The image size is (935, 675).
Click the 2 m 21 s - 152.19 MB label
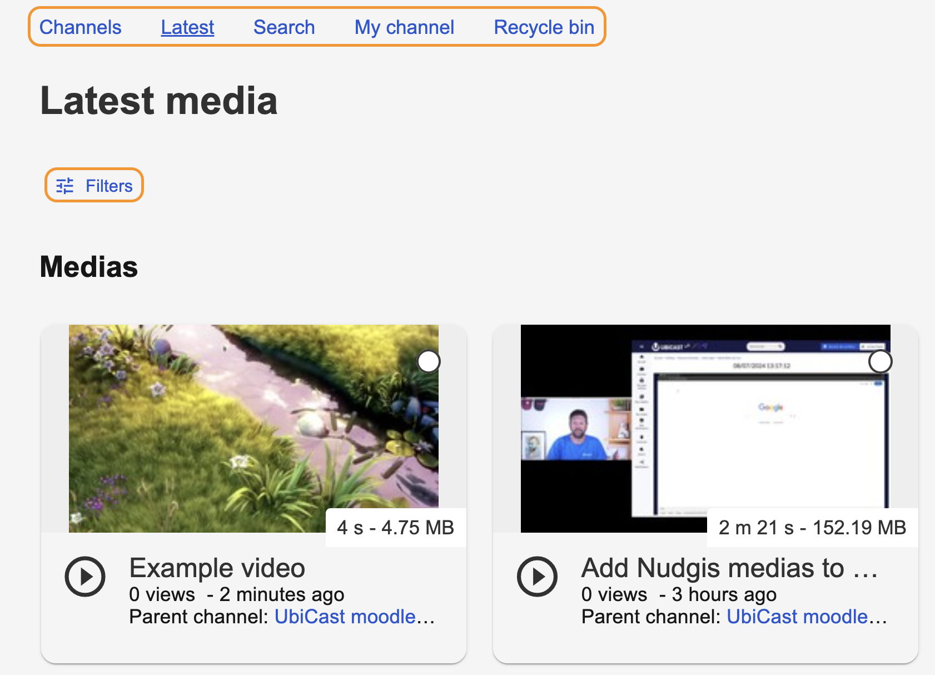(x=812, y=528)
